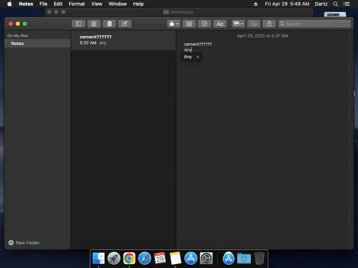This screenshot has height=268, width=358.
Task: Open the Help menu
Action: [138, 4]
